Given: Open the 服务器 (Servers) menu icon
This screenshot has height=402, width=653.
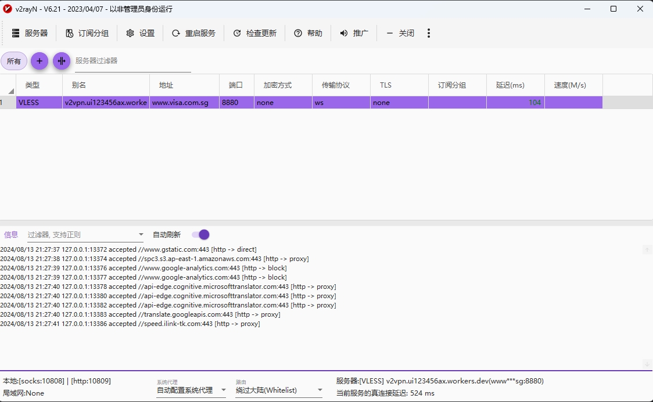Looking at the screenshot, I should tap(16, 33).
